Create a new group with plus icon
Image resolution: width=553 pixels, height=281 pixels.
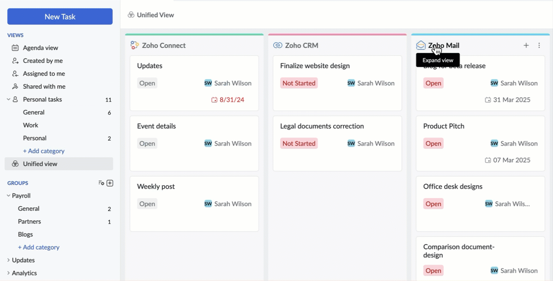point(110,183)
